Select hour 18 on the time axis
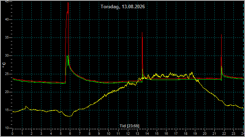Image resolution: width=245 pixels, height=137 pixels. (x=186, y=134)
